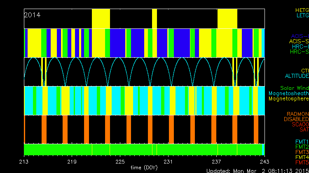Select the HRC-I legend entry

(x=300, y=47)
